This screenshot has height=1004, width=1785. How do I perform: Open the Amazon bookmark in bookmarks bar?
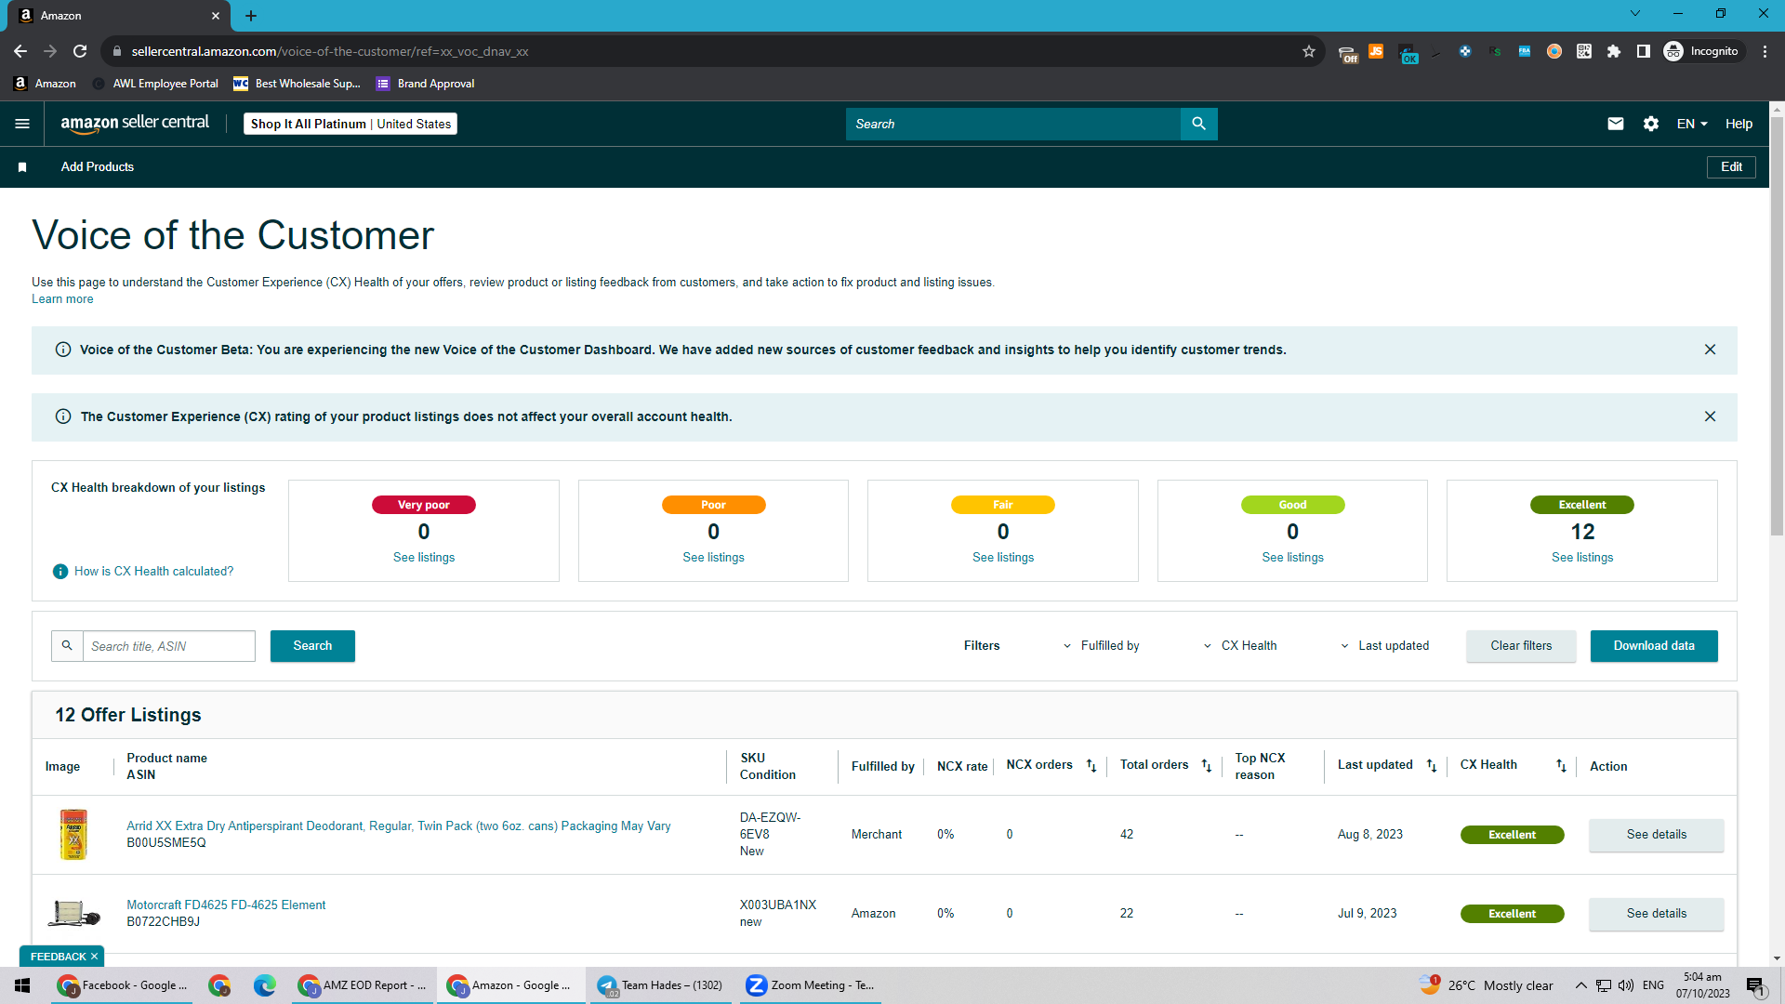[46, 84]
